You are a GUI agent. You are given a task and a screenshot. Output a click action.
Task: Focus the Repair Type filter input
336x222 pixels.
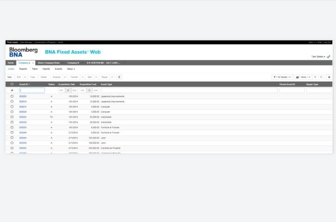coord(319,90)
